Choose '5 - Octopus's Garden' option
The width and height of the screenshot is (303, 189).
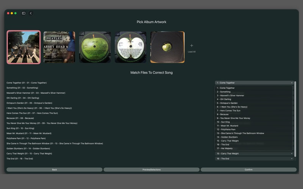(253, 103)
